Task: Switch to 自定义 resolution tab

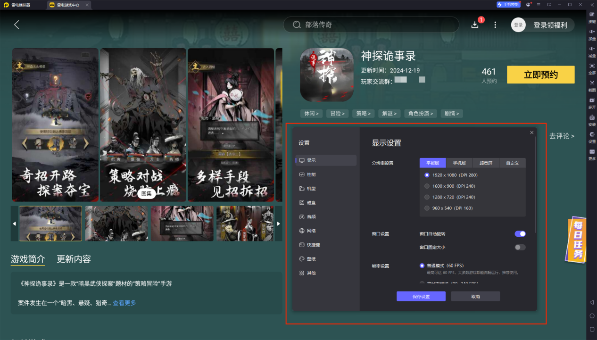Action: 513,163
